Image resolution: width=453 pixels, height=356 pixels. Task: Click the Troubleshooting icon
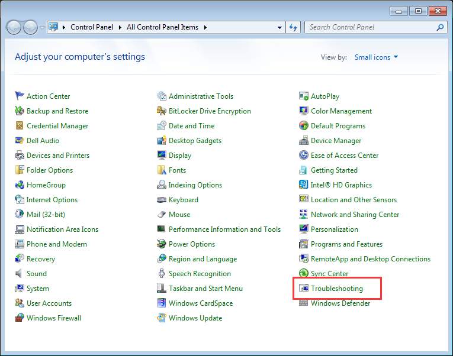point(304,289)
